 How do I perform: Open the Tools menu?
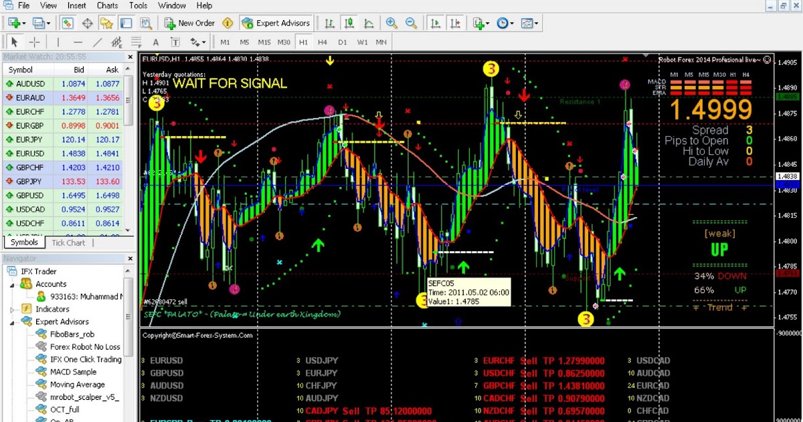(x=138, y=5)
